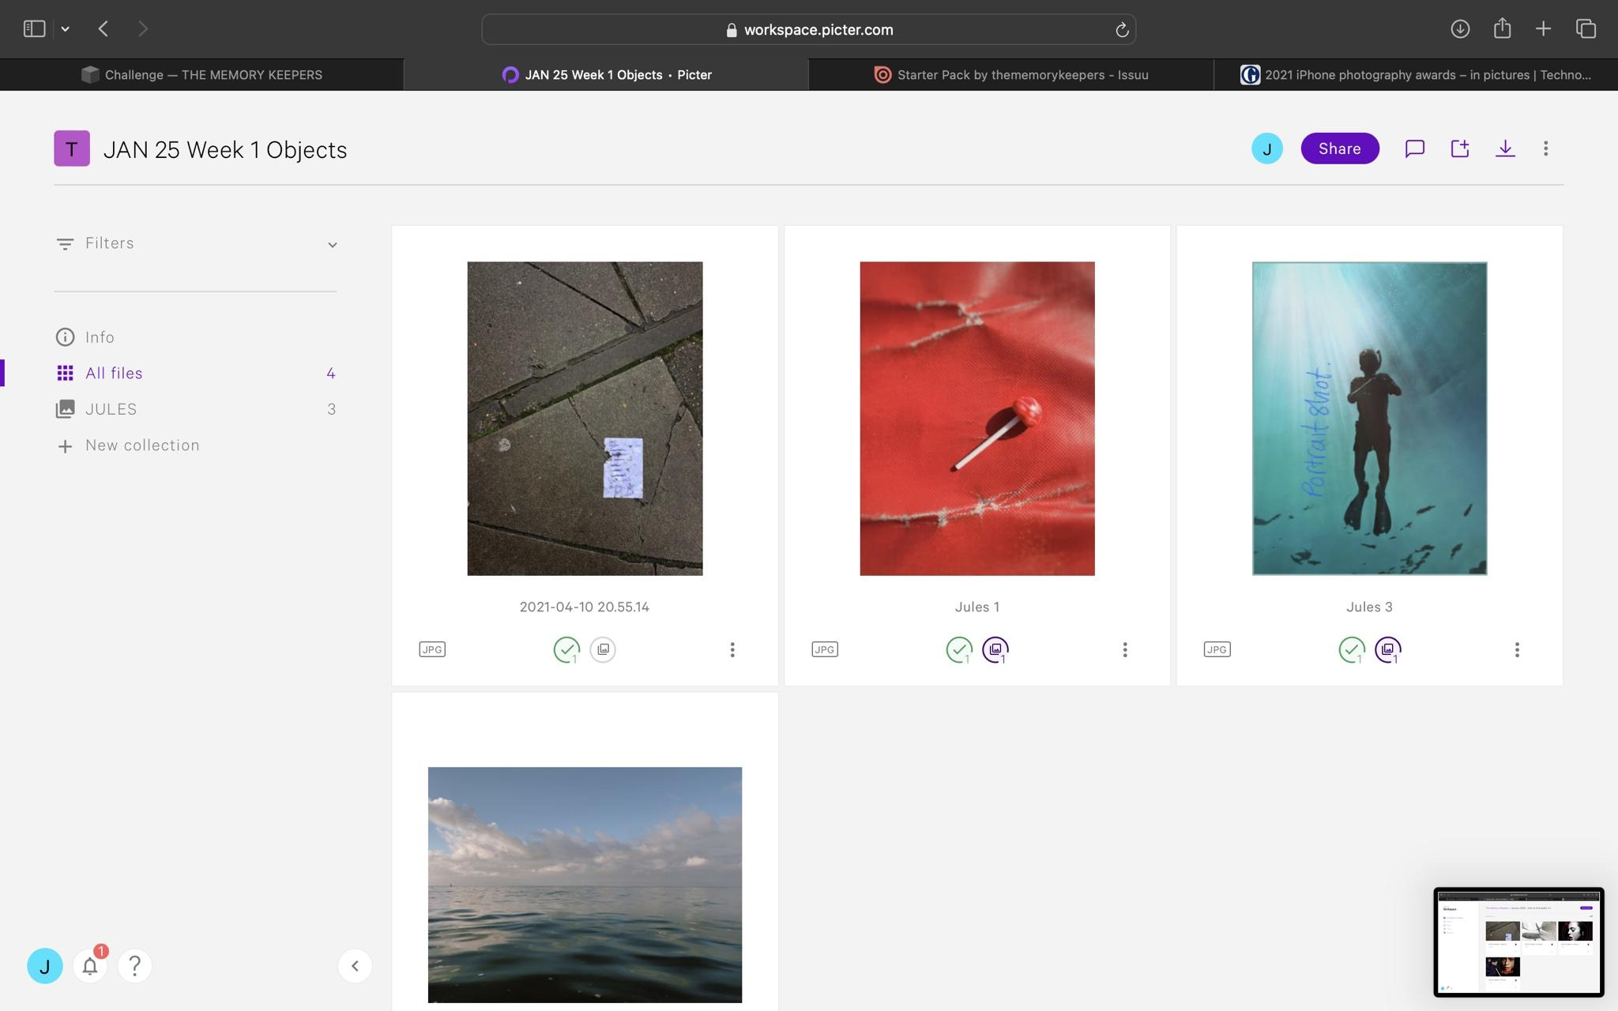Click the Safari share icon
The width and height of the screenshot is (1618, 1011).
[1502, 29]
